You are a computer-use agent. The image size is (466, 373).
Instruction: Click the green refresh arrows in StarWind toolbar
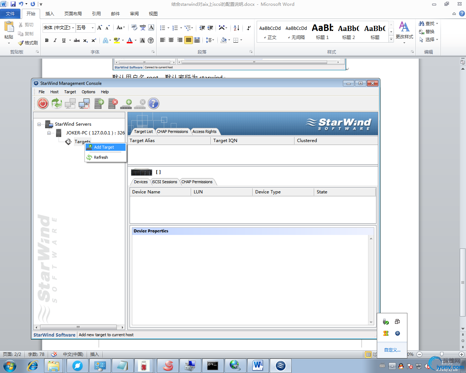coord(56,103)
